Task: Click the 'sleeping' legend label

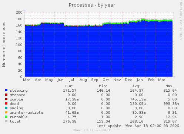Action: [x=19, y=91]
